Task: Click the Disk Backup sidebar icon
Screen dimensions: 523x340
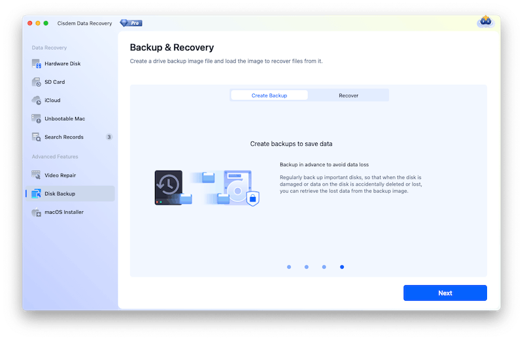Action: [37, 194]
